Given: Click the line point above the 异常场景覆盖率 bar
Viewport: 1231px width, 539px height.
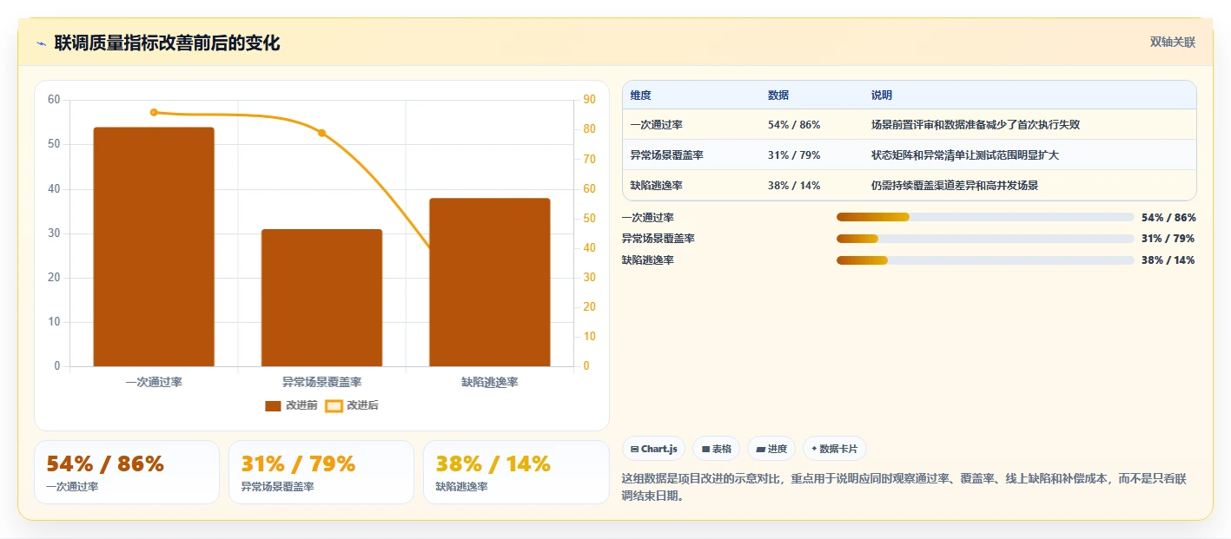Looking at the screenshot, I should [321, 133].
